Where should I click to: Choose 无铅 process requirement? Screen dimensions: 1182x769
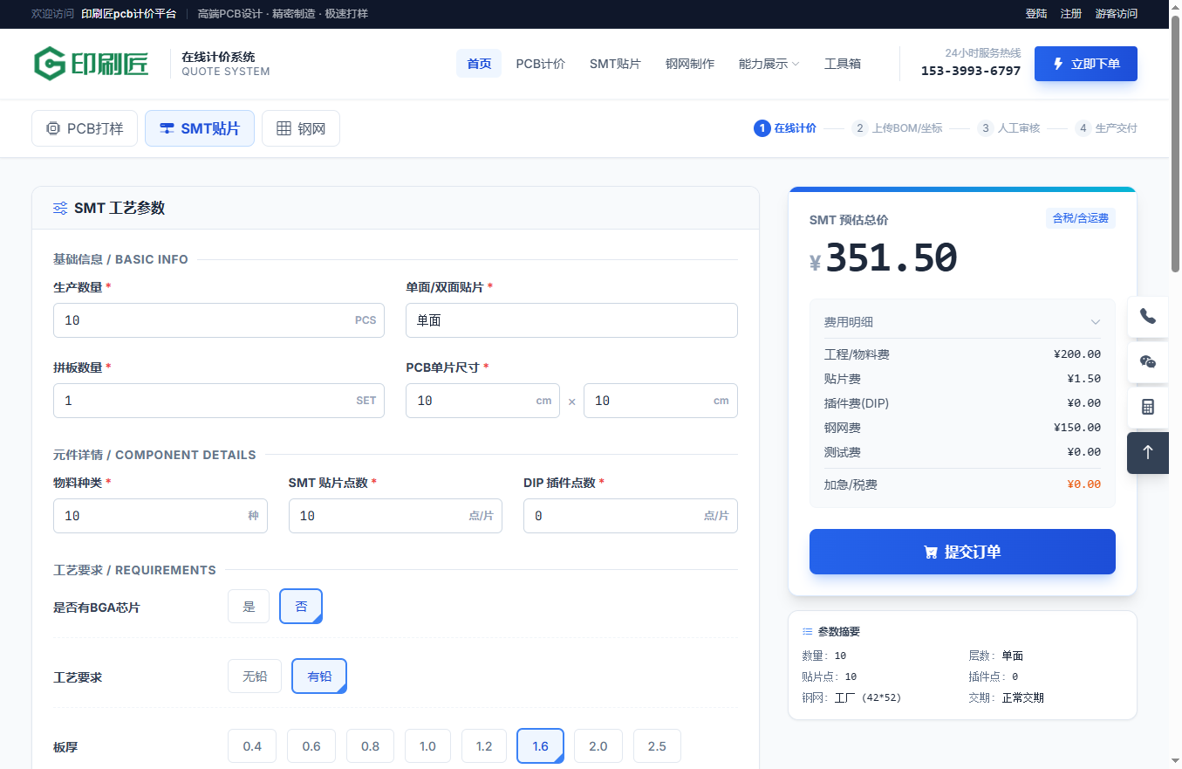[255, 676]
